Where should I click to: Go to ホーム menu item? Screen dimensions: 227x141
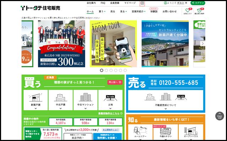coord(90,12)
